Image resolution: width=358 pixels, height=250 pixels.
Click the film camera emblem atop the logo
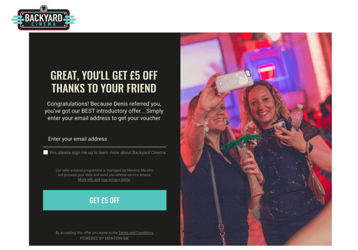click(44, 9)
